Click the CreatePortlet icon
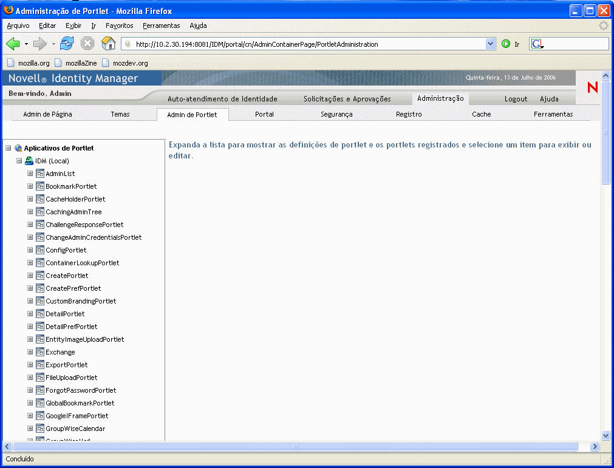This screenshot has height=468, width=614. pos(39,276)
